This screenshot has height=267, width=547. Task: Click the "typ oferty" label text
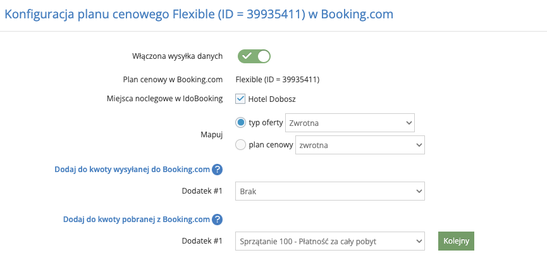click(266, 123)
